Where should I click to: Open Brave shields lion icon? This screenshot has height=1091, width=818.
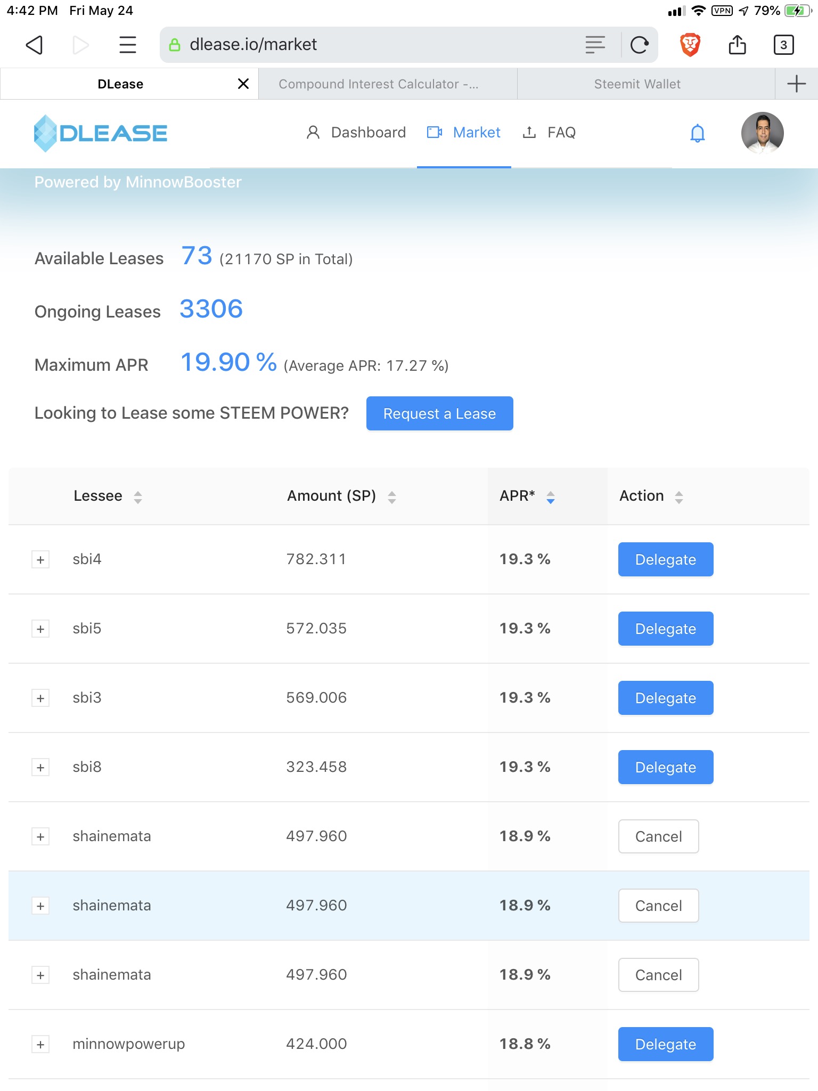[690, 45]
